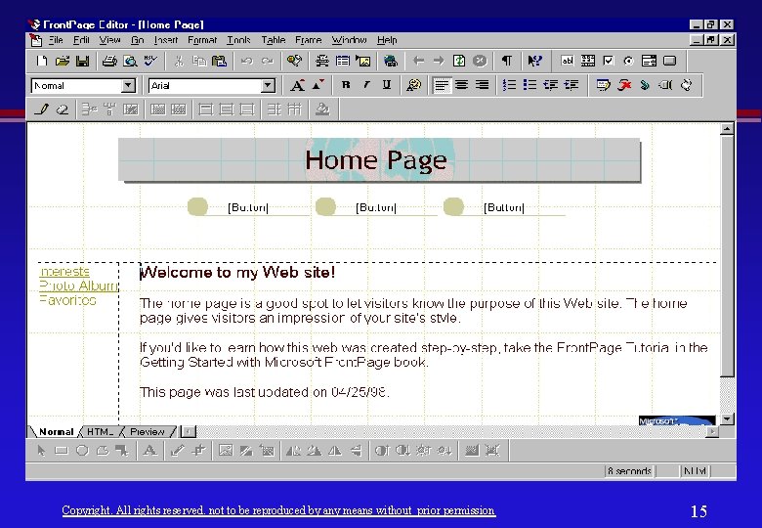Click the Print icon in toolbar
The width and height of the screenshot is (762, 528).
(x=109, y=61)
